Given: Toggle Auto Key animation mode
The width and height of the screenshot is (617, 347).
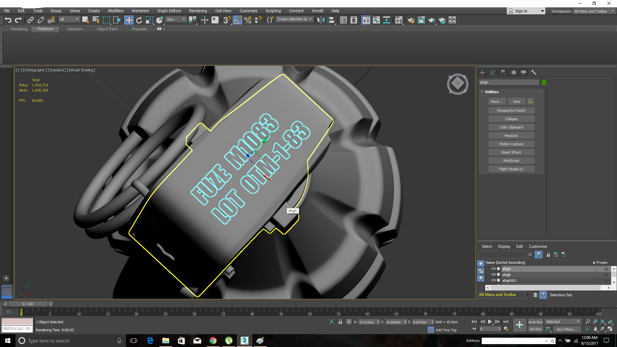Looking at the screenshot, I should (535, 322).
